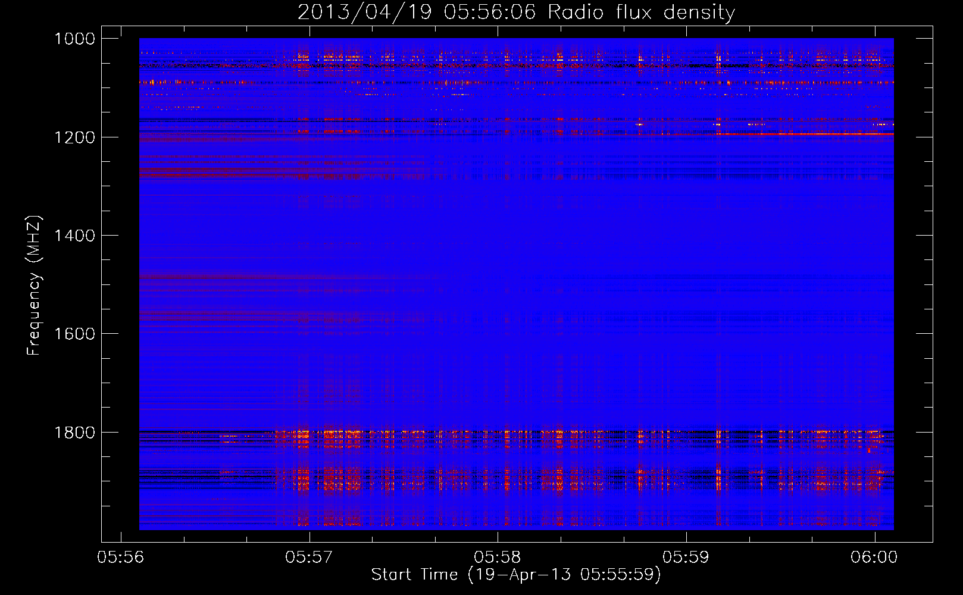Viewport: 963px width, 595px height.
Task: Click the 05:58 time axis label
Action: point(497,557)
